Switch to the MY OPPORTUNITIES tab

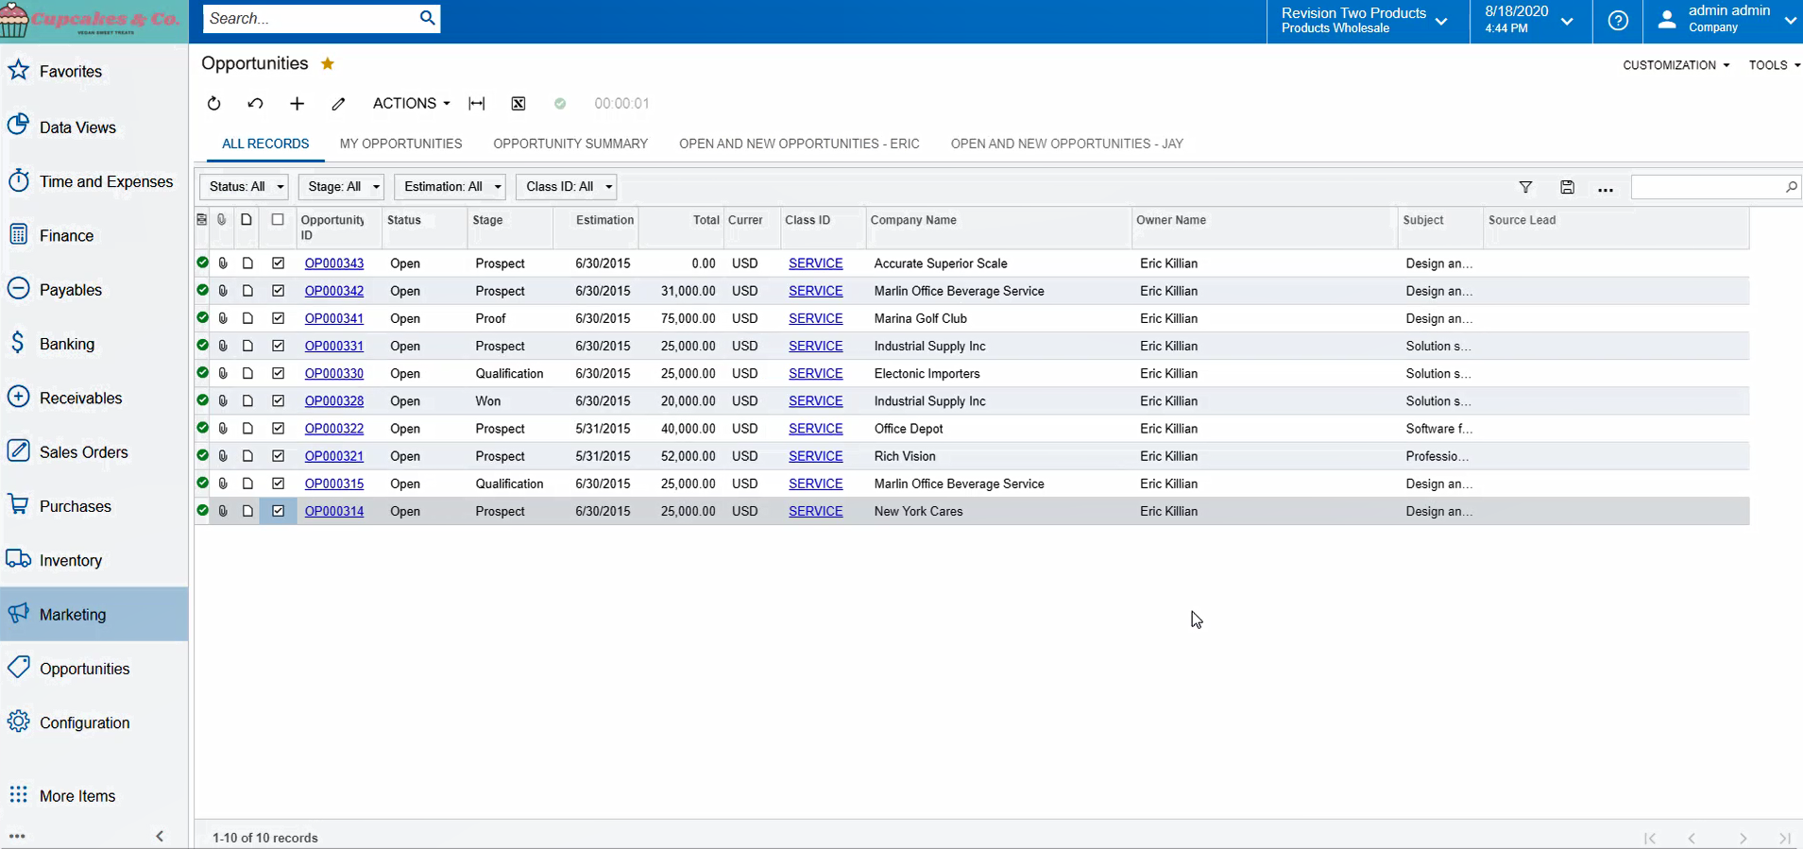pos(400,144)
